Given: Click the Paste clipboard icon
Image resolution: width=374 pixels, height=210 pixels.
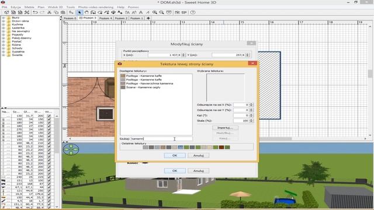Looking at the screenshot, I should pos(63,12).
